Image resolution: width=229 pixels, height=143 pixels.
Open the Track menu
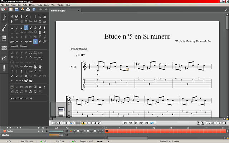[14, 5]
